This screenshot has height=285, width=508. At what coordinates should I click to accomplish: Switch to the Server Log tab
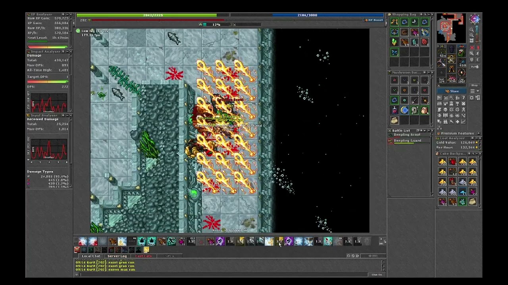[117, 256]
